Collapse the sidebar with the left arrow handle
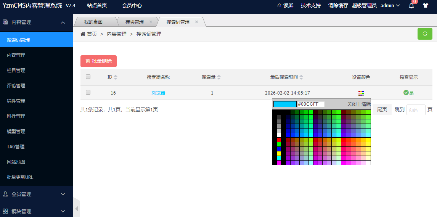This screenshot has height=217, width=437. [76, 209]
